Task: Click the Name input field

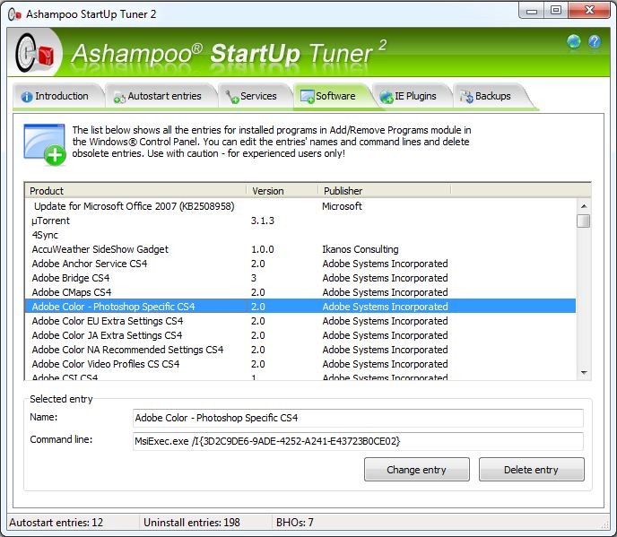Action: (x=358, y=418)
